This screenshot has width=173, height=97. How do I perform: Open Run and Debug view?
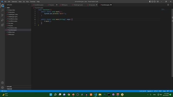2,20
